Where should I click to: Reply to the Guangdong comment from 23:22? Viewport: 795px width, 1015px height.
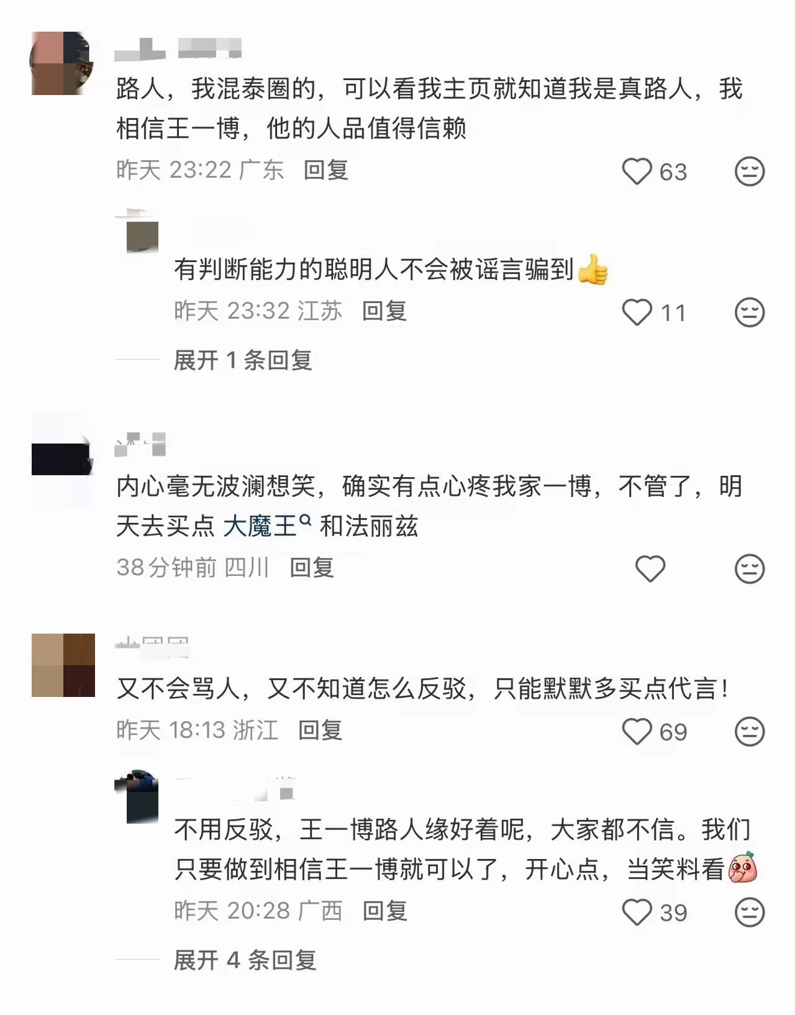point(326,170)
